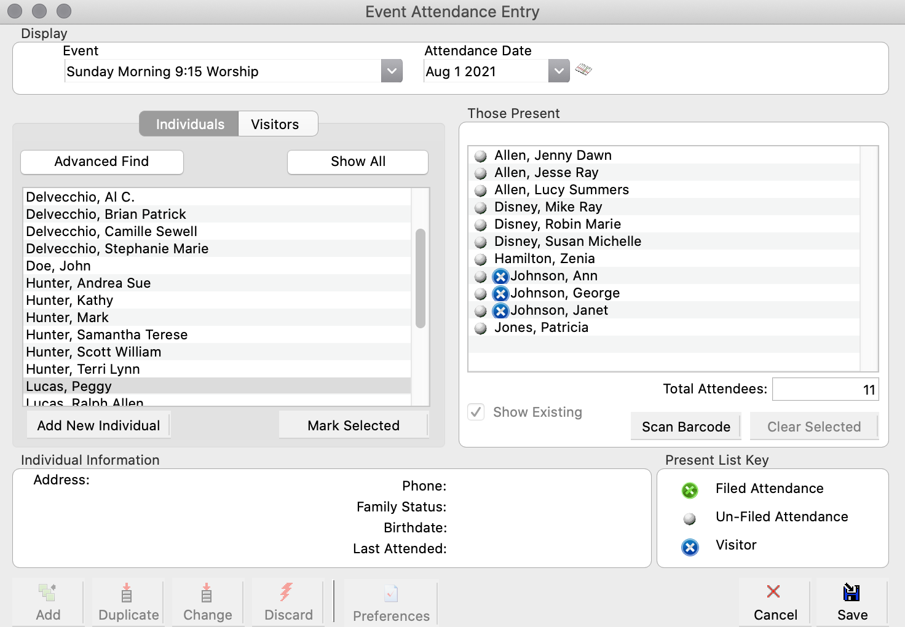905x627 pixels.
Task: Toggle the Show Existing checkbox
Action: [476, 412]
